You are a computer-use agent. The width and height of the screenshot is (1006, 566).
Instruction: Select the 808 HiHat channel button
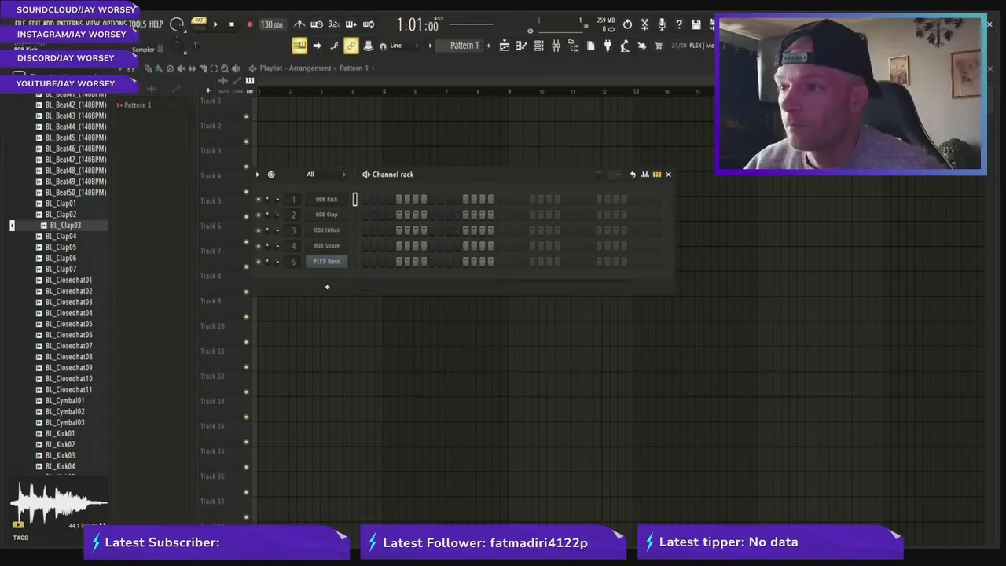coord(326,230)
